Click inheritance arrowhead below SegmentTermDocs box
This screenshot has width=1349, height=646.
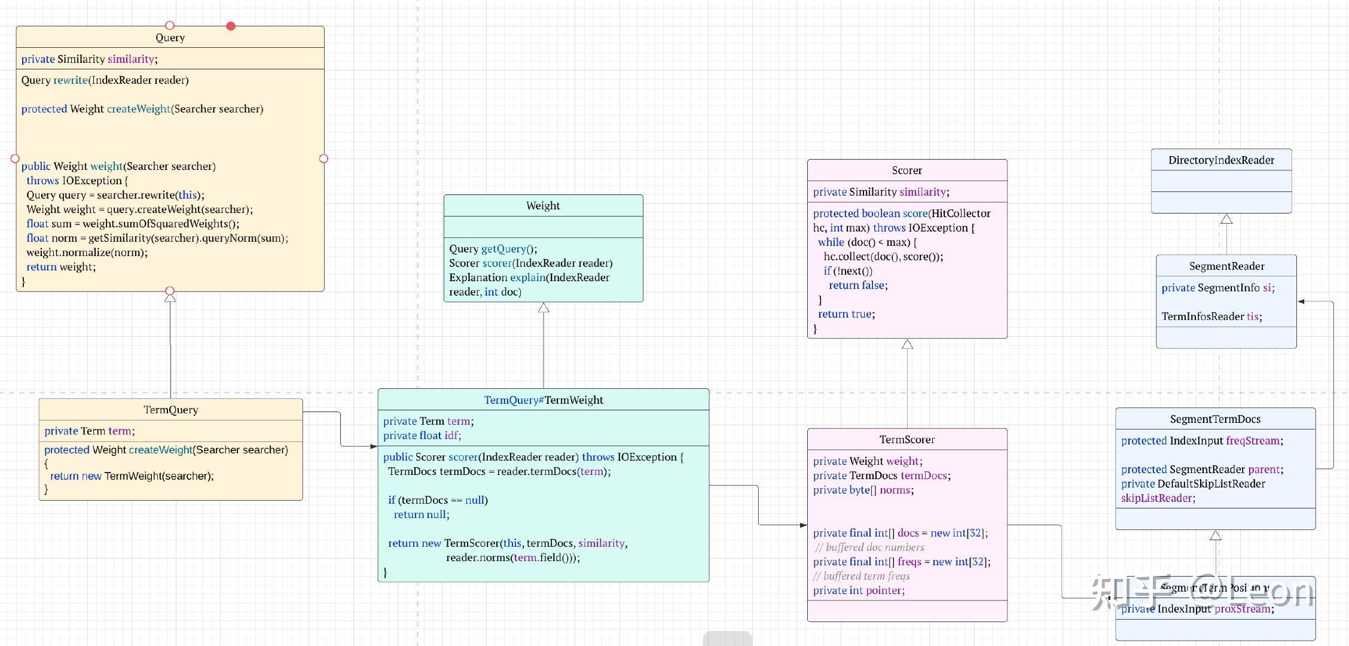[x=1215, y=535]
